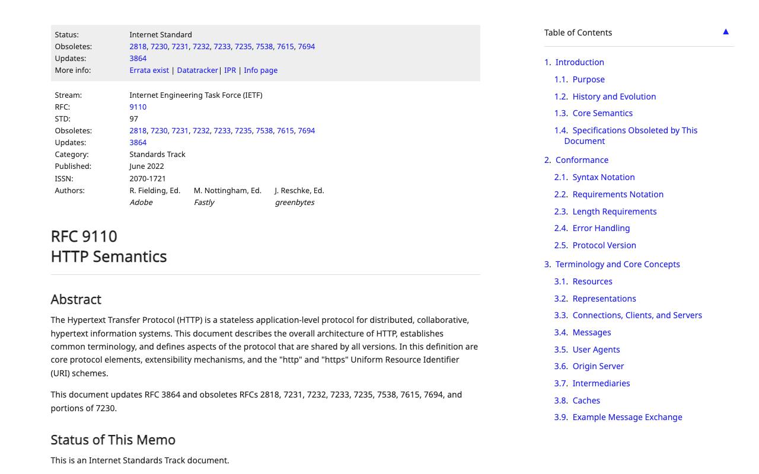Click the Fastly affiliation text

pos(204,202)
